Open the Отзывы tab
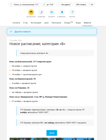Image resolution: width=106 pixels, height=140 pixels. tap(68, 23)
